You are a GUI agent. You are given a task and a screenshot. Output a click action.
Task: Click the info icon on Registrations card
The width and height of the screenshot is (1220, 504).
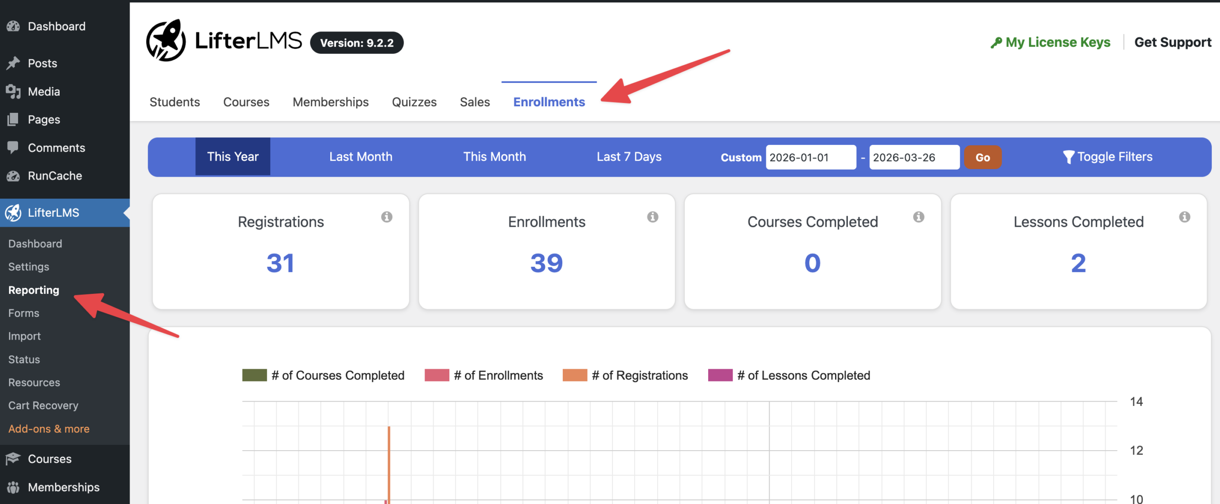click(x=386, y=217)
